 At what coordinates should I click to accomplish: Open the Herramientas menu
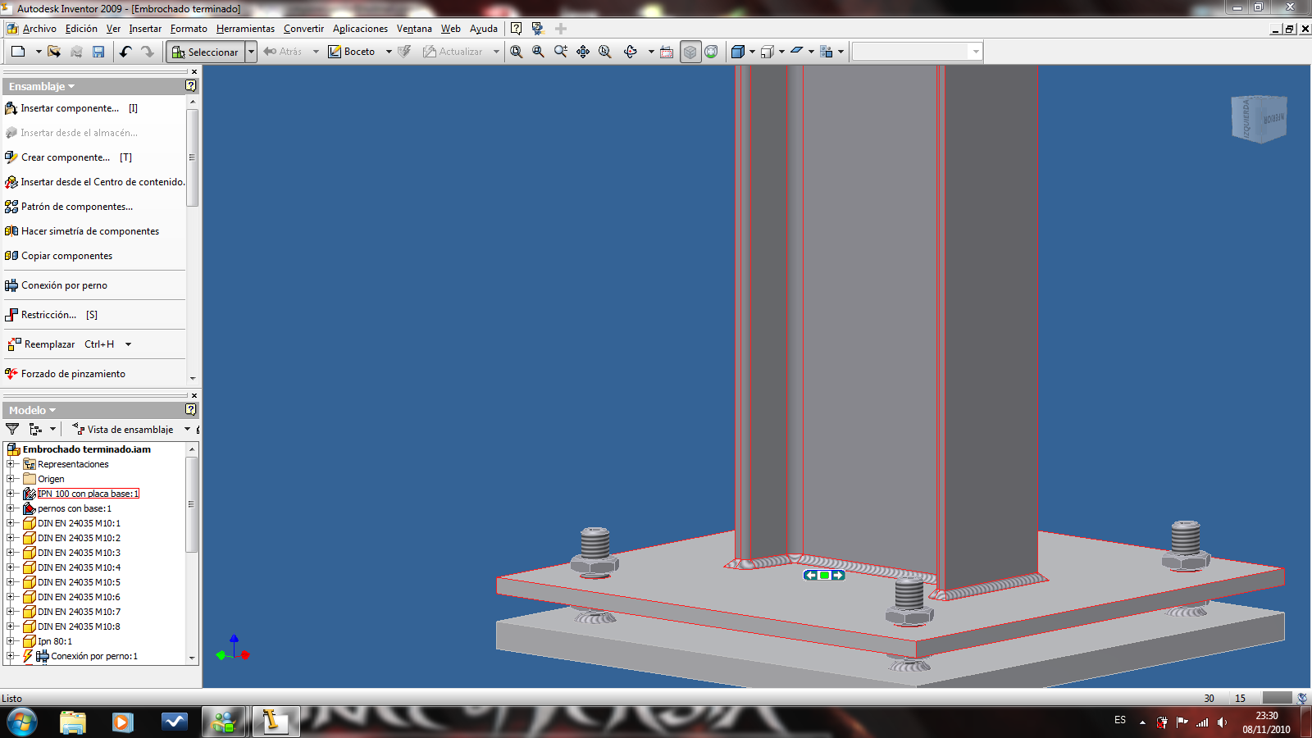tap(245, 29)
